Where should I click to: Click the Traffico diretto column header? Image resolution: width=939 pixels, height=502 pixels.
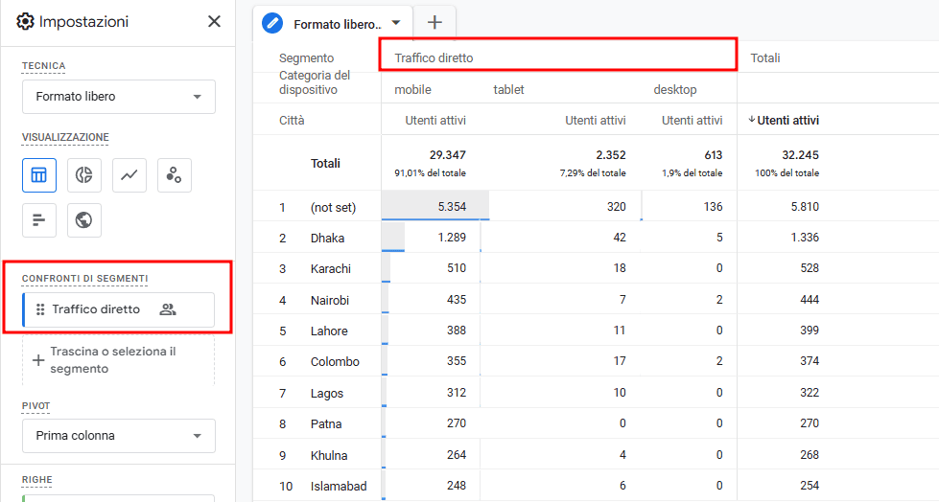point(434,58)
